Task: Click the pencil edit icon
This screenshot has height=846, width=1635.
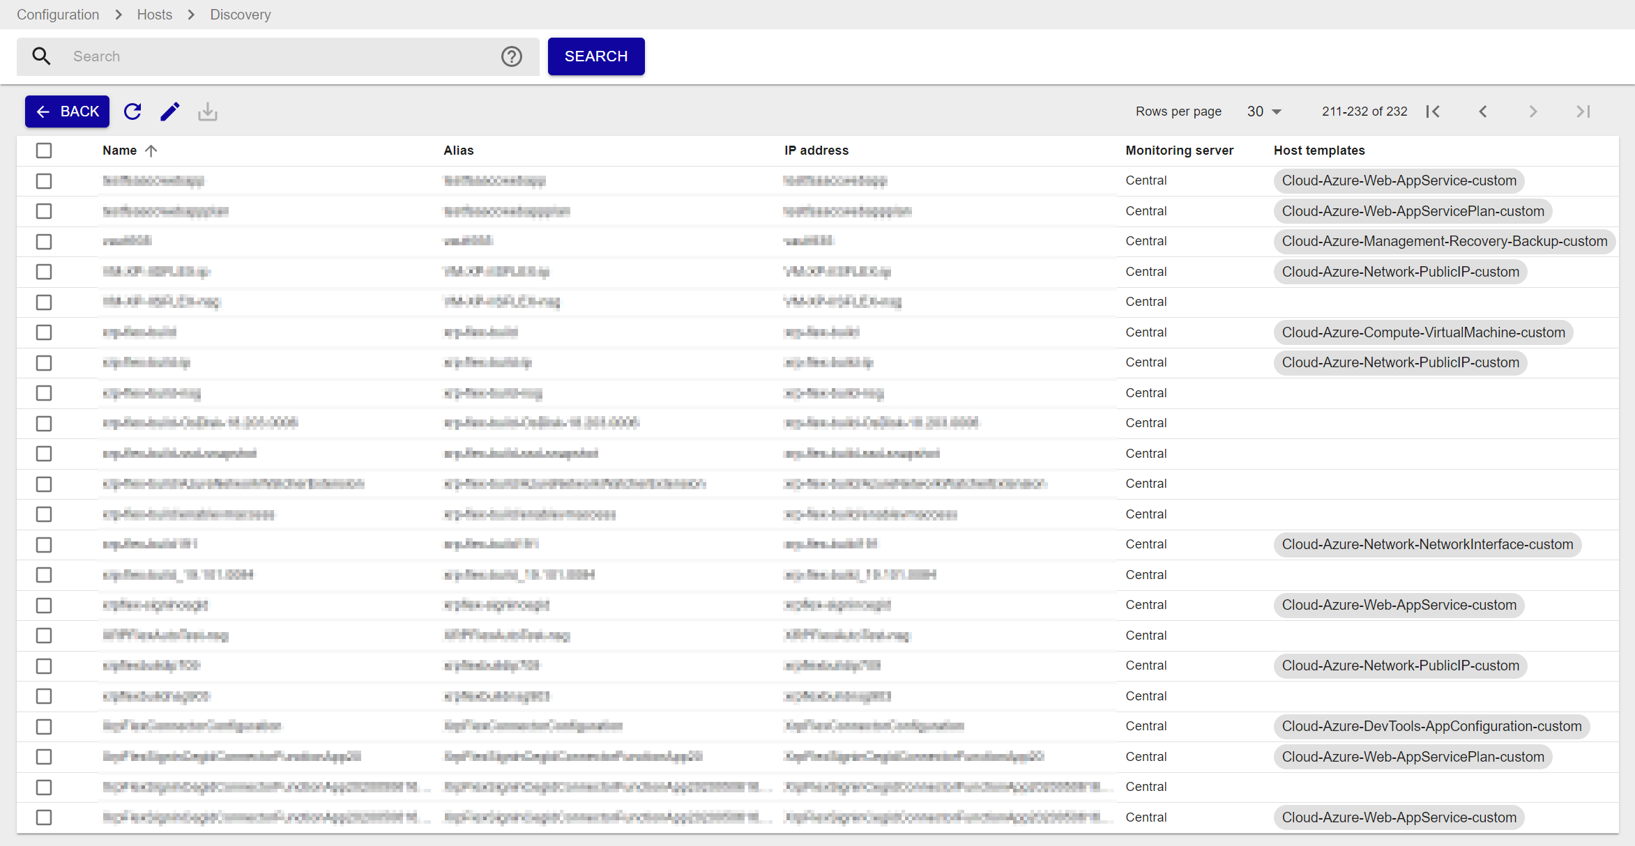Action: point(170,111)
